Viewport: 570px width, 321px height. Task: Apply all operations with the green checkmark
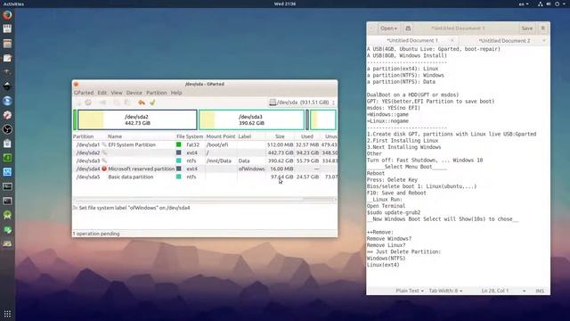pyautogui.click(x=152, y=103)
